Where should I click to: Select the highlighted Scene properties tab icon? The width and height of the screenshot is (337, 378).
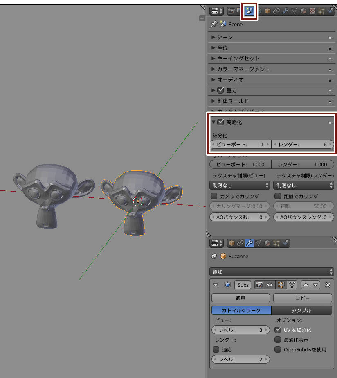(x=249, y=11)
